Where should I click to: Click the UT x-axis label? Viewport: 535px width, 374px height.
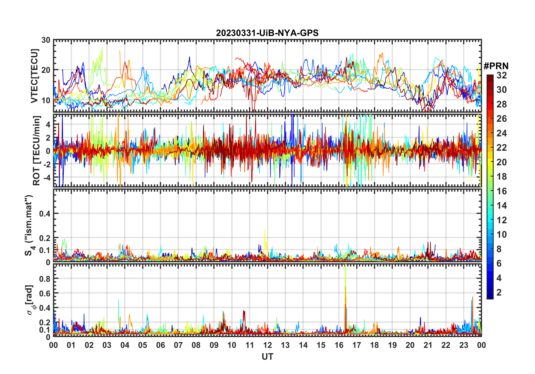coord(267,357)
